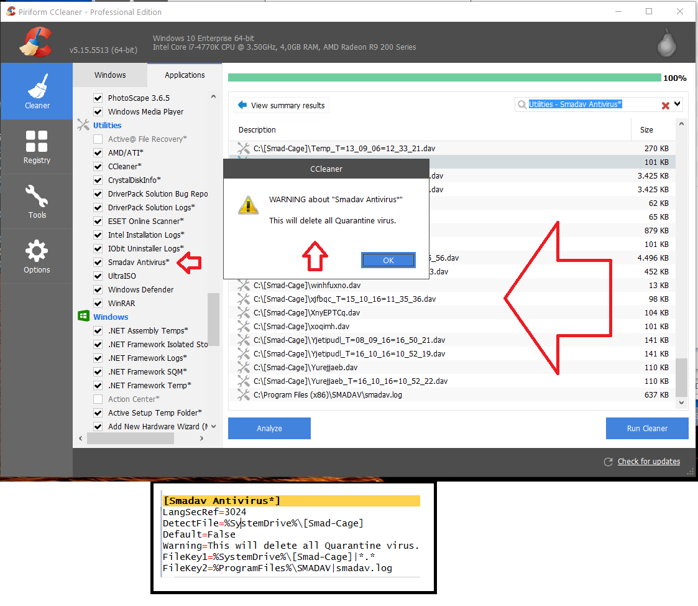
Task: Click the back arrow beside View summary results
Action: [242, 105]
